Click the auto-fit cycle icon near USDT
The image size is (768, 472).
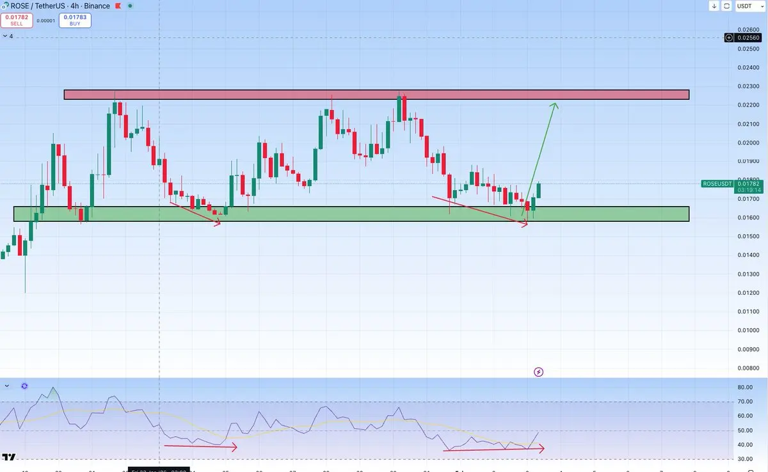[727, 6]
